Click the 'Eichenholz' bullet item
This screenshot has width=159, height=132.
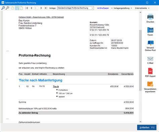[63, 90]
